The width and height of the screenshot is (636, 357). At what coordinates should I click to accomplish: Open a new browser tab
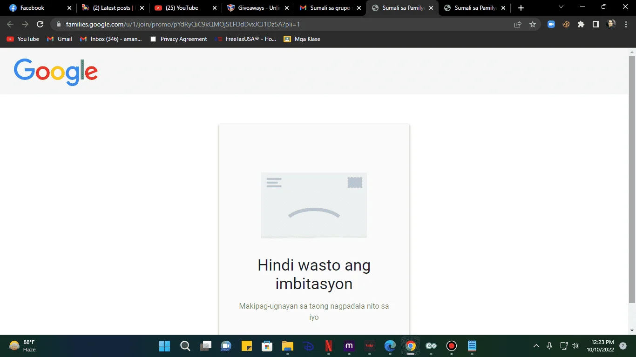(521, 8)
